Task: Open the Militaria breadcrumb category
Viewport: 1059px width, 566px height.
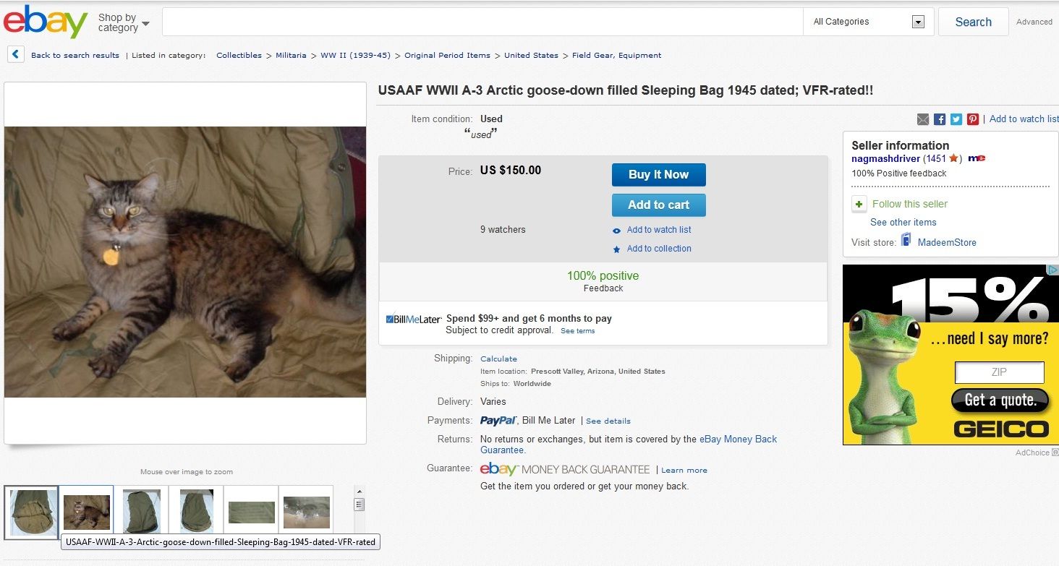Action: 291,56
